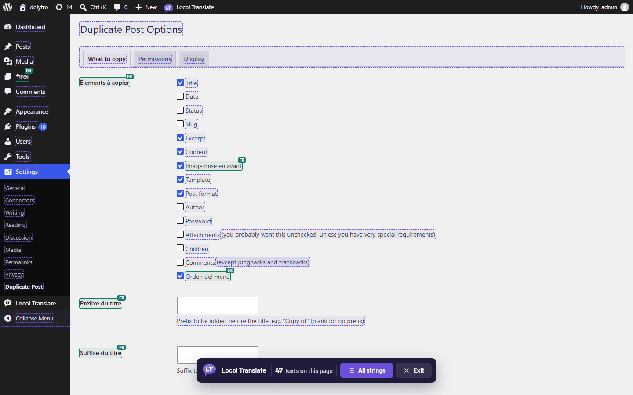
Task: Open the dolytro site home icon
Action: [23, 7]
